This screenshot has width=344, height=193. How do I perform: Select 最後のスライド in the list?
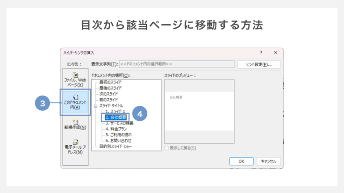(110, 88)
